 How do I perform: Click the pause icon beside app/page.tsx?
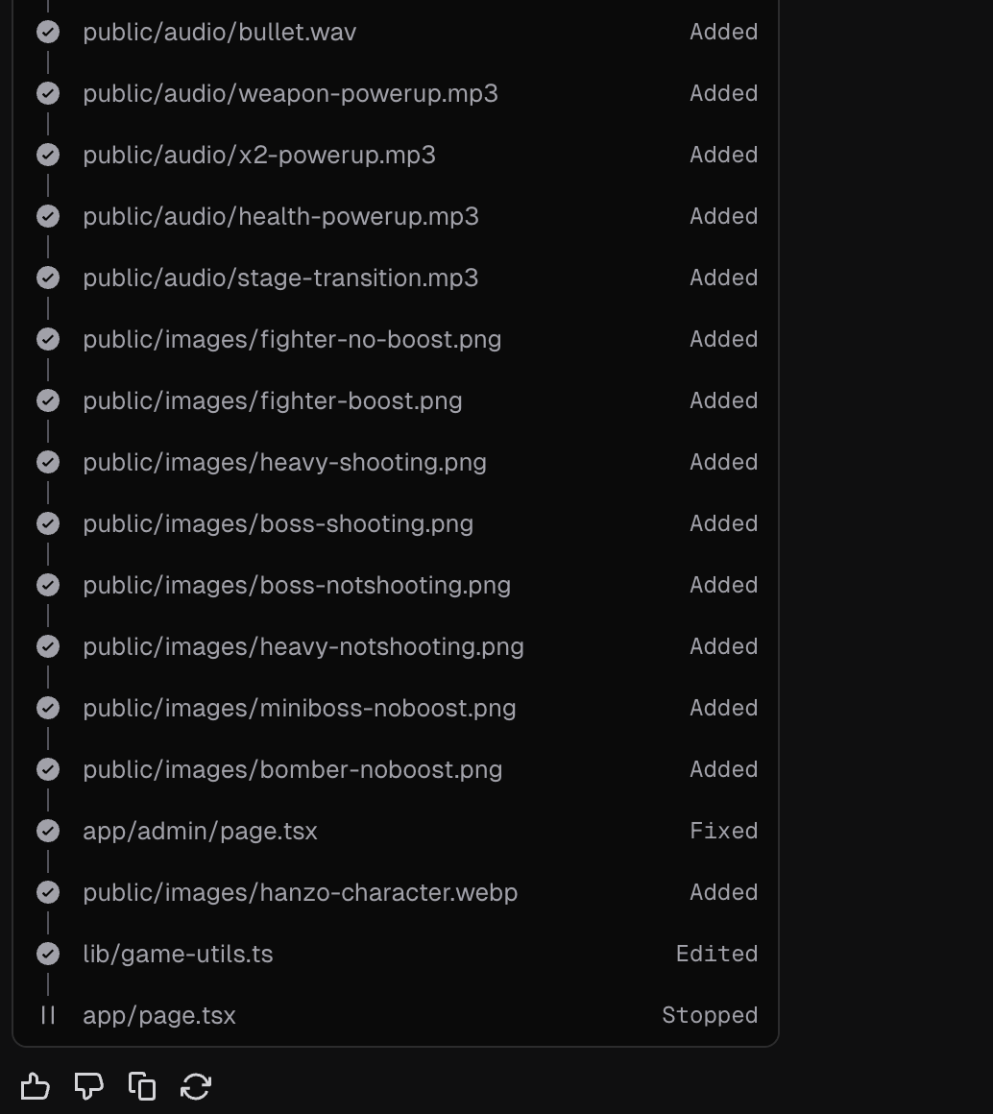[x=48, y=1015]
